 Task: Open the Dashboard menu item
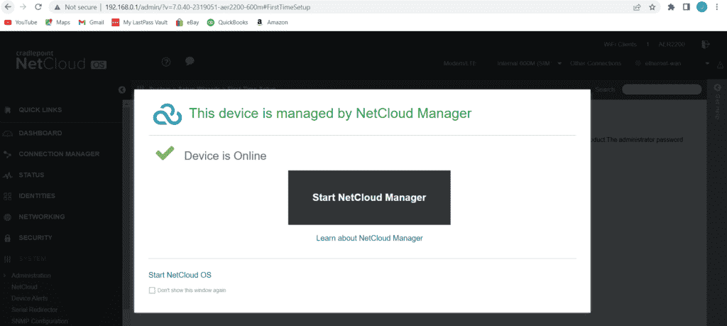(40, 133)
